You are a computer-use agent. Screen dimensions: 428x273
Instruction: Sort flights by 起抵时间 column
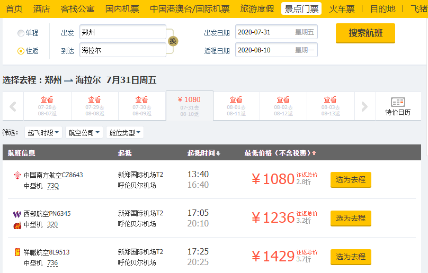tap(204, 153)
